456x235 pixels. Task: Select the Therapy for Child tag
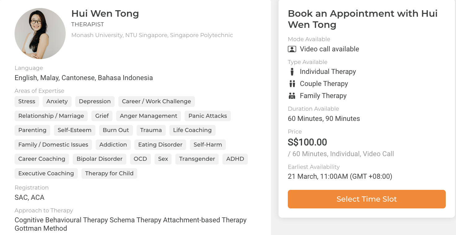tap(109, 173)
